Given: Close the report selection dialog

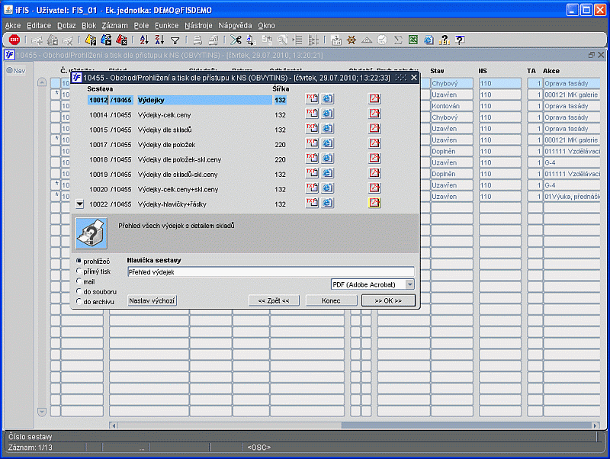Looking at the screenshot, I should pos(414,78).
